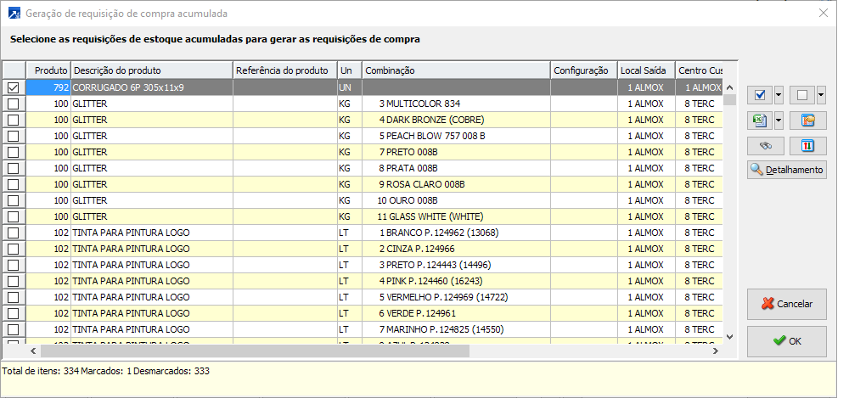Click the unmark-all empty box button
The image size is (849, 404).
coord(802,95)
